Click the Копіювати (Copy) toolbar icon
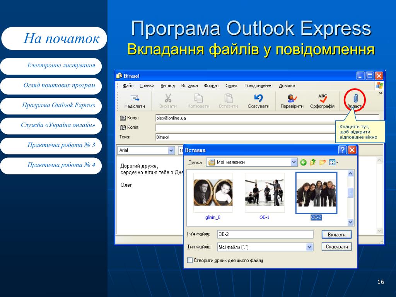Image resolution: width=396 pixels, height=297 pixels. click(x=198, y=98)
